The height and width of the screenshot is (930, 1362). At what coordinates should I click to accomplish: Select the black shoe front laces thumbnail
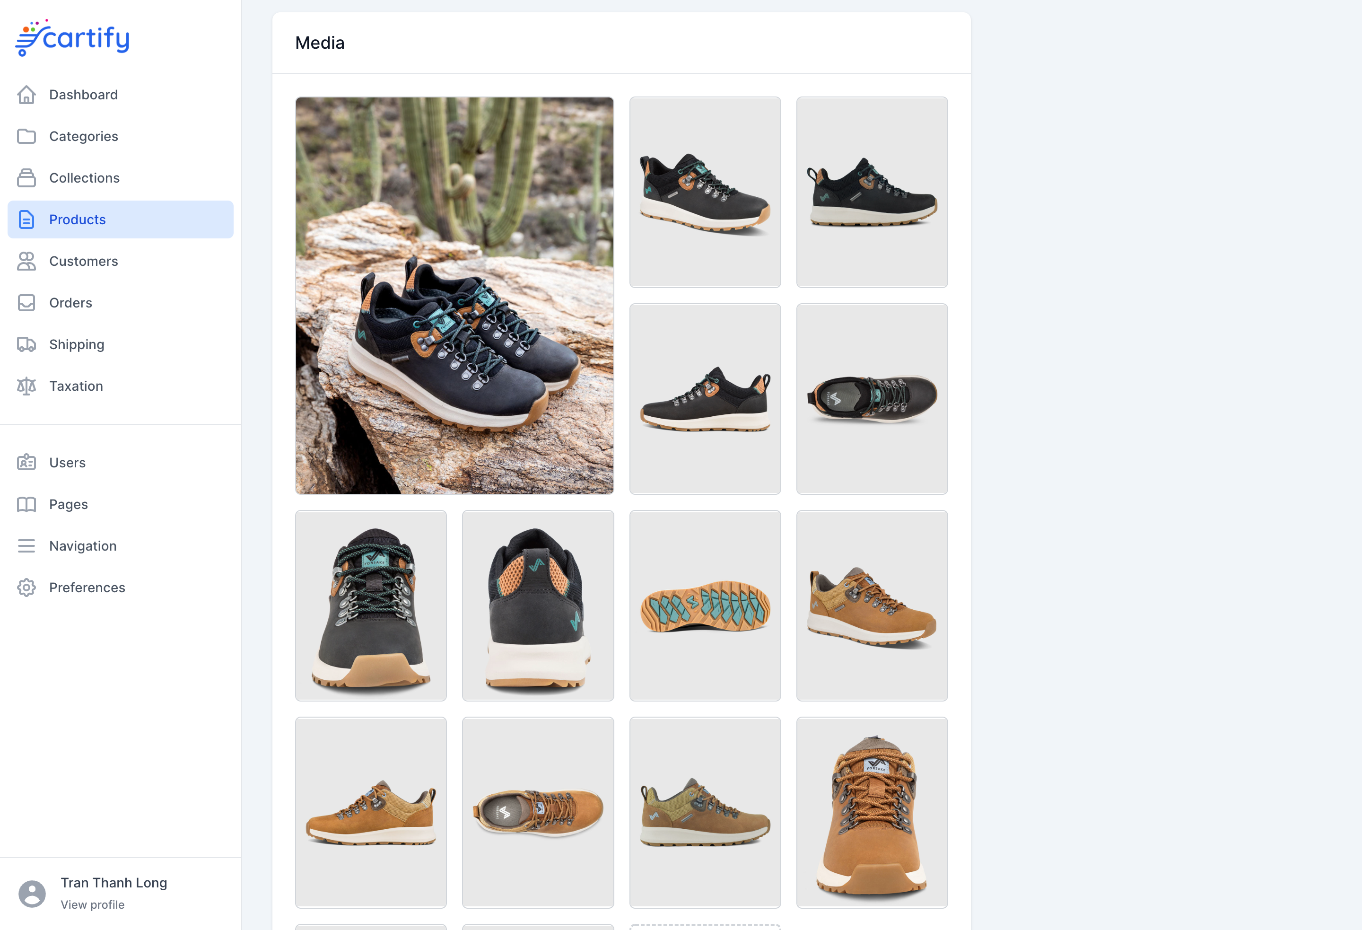371,606
